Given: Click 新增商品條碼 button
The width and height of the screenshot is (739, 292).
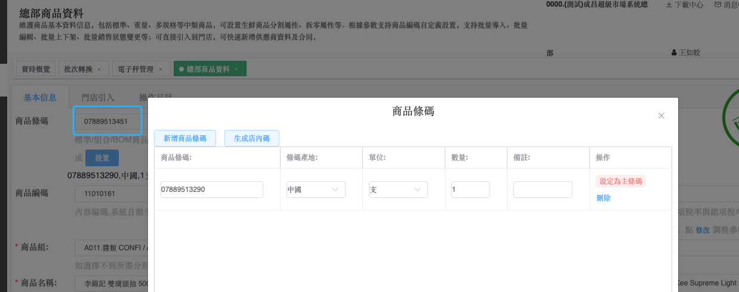Looking at the screenshot, I should (185, 138).
